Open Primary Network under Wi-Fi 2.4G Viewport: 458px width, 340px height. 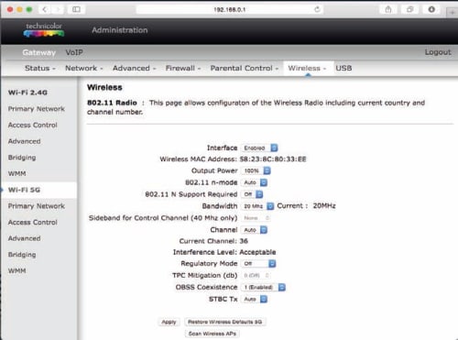37,109
